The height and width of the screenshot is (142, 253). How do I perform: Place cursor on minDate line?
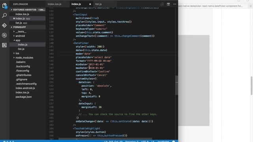coord(90,64)
